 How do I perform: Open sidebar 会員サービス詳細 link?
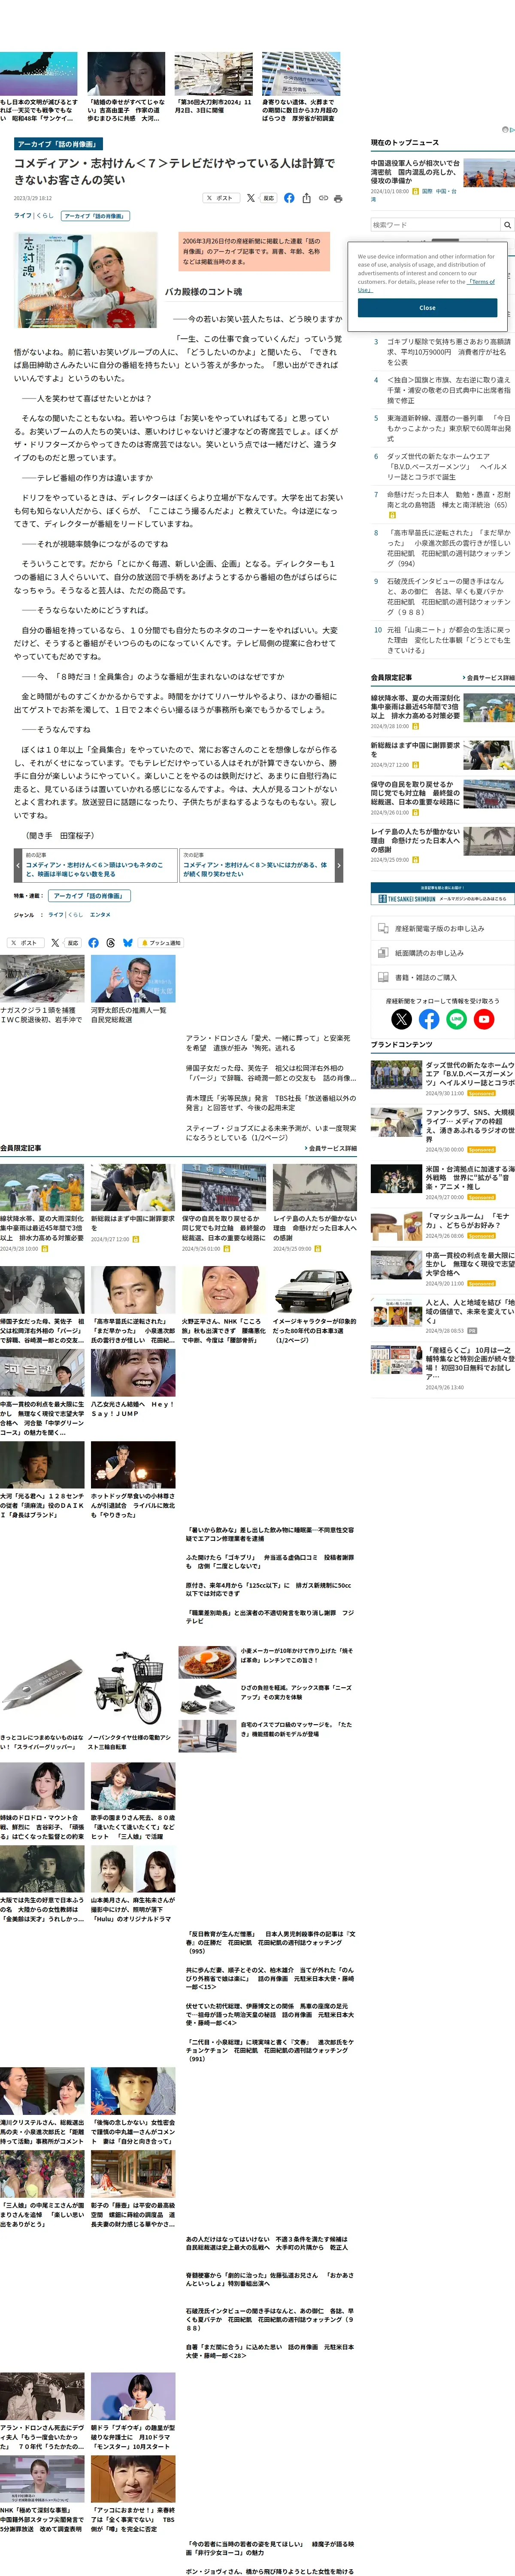tap(489, 678)
